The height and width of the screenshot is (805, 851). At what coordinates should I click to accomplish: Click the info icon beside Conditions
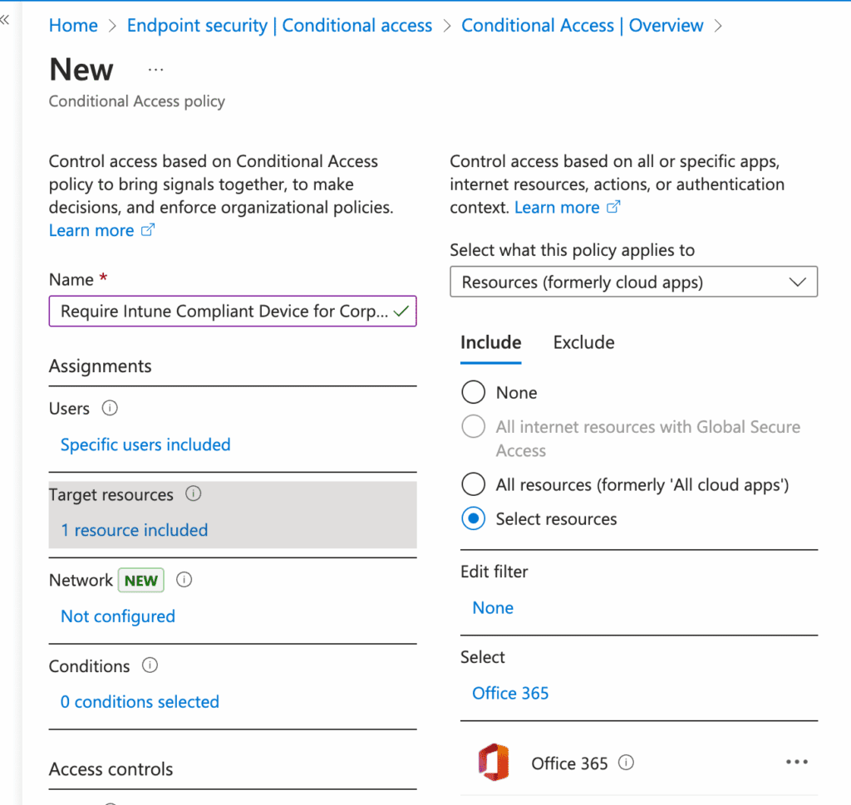pos(150,666)
